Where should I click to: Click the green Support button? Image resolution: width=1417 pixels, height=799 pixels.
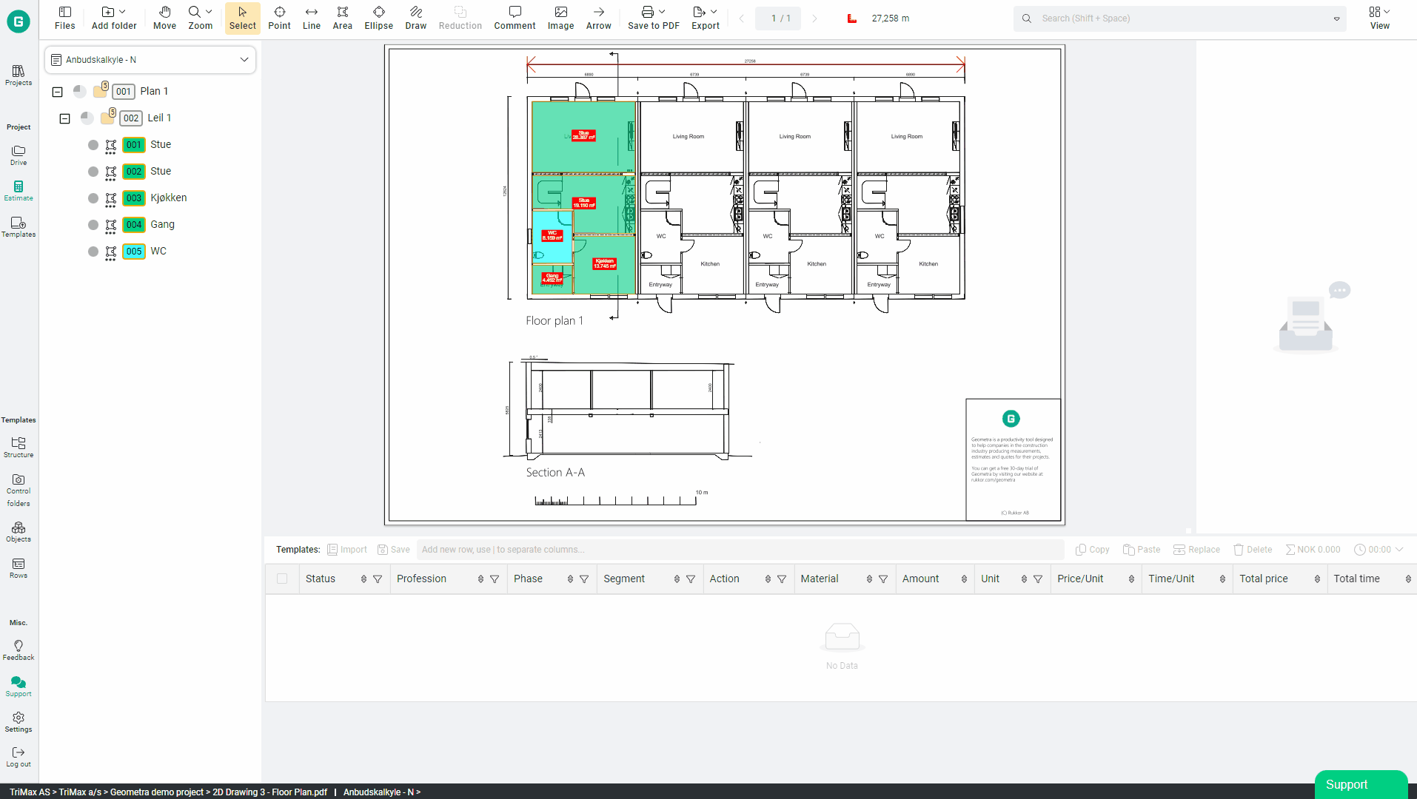[1360, 784]
